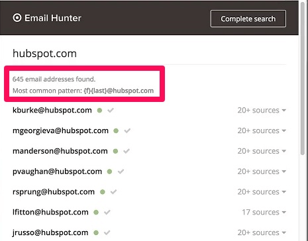Click green status dot beside mgeorgieva@hubspot.com
This screenshot has width=308, height=241.
coord(116,131)
